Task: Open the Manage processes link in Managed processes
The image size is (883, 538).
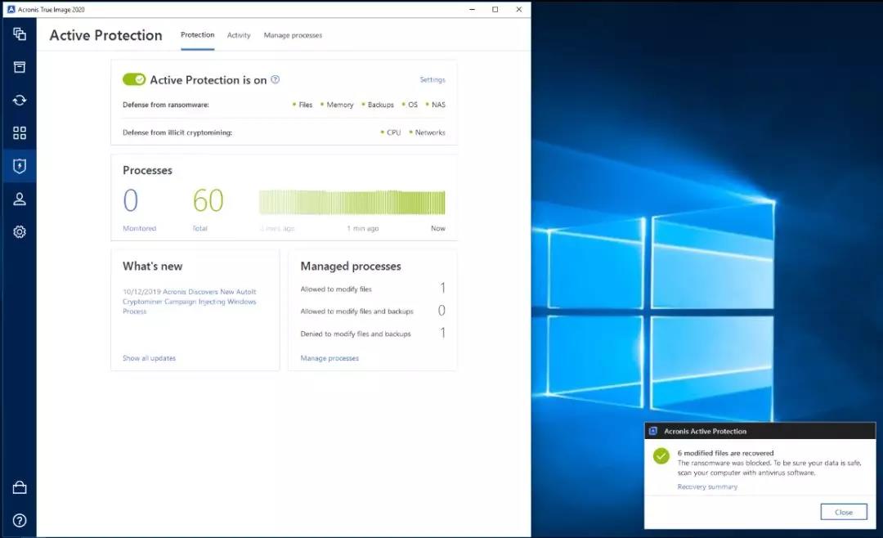Action: 329,358
